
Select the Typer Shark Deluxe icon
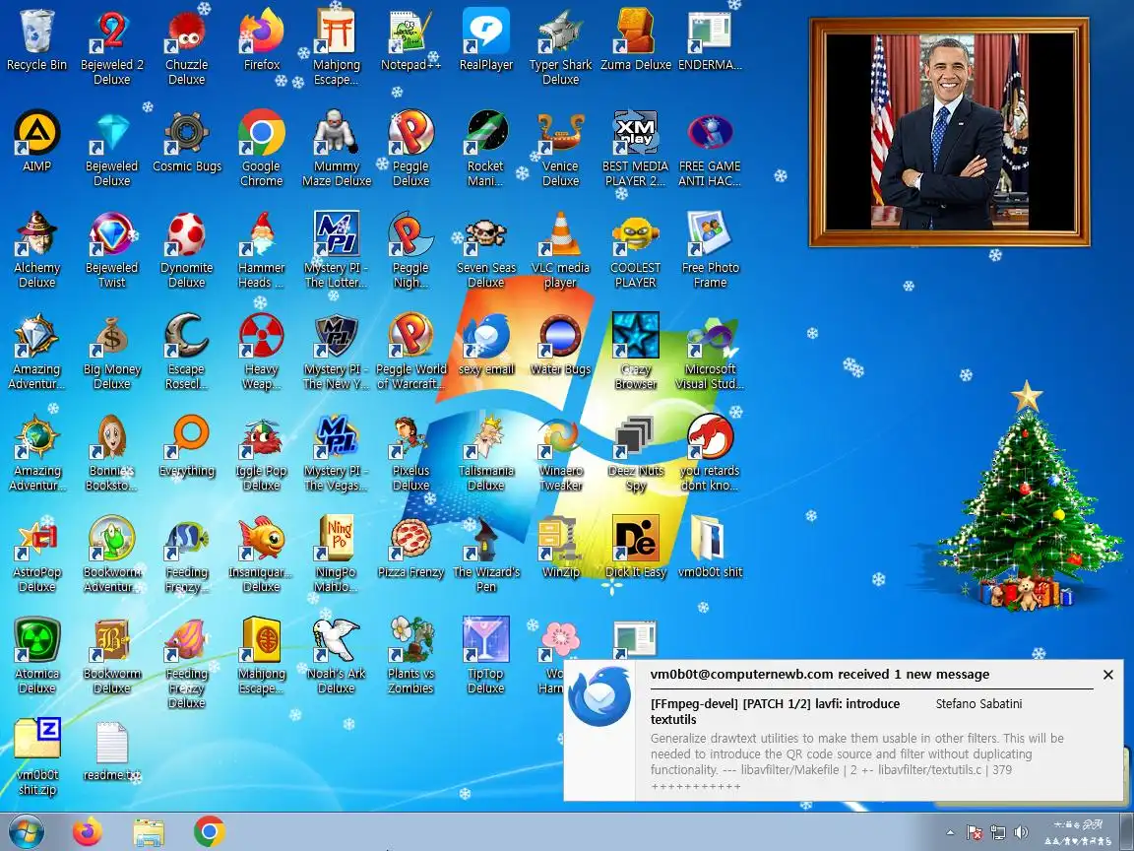(560, 47)
